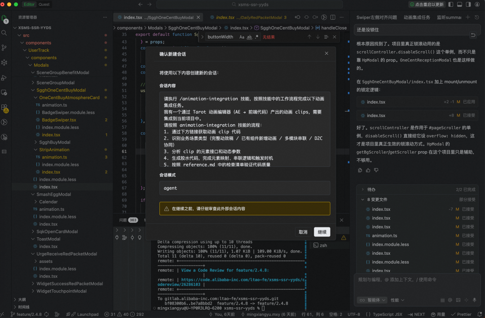
Task: Click 取消 in the confirm dialog
Action: (303, 232)
